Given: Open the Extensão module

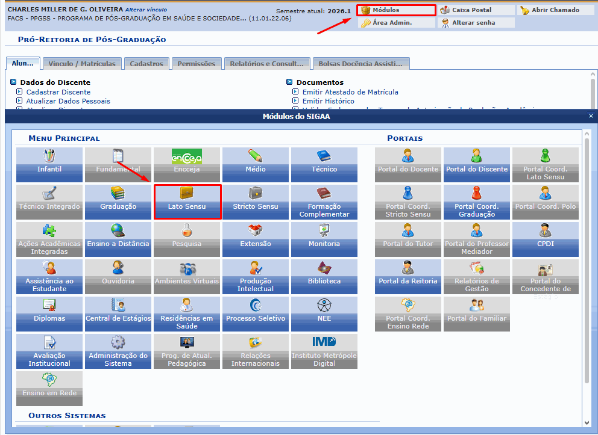Looking at the screenshot, I should [255, 239].
